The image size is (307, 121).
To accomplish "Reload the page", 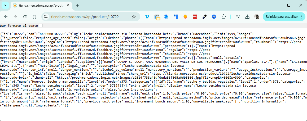I will pyautogui.click(x=25, y=17).
